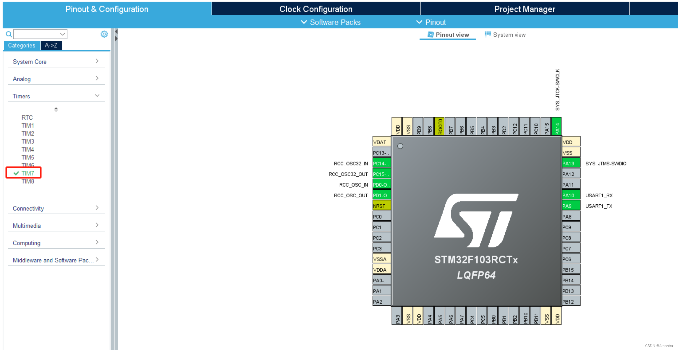Click the BOOT0 pin
The image size is (678, 350).
439,126
